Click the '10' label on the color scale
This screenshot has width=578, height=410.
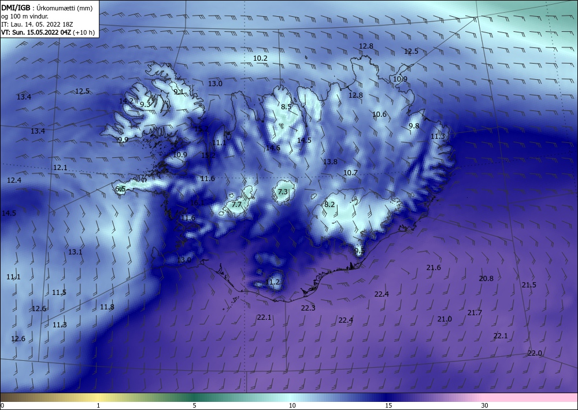click(292, 405)
